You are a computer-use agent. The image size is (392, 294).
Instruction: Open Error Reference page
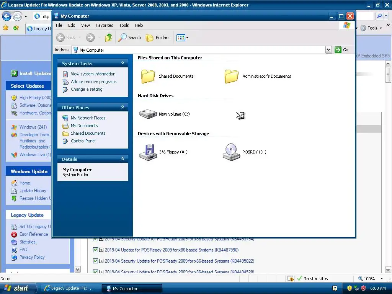tap(34, 234)
